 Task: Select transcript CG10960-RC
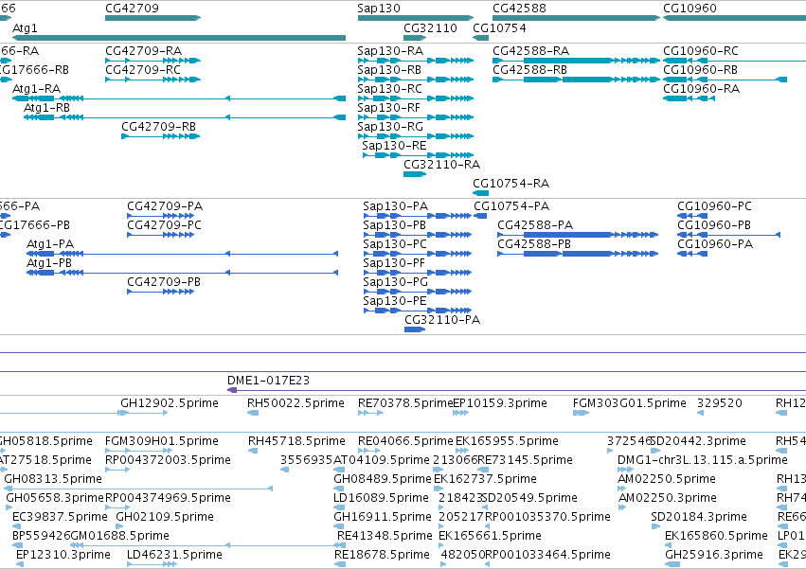(735, 61)
